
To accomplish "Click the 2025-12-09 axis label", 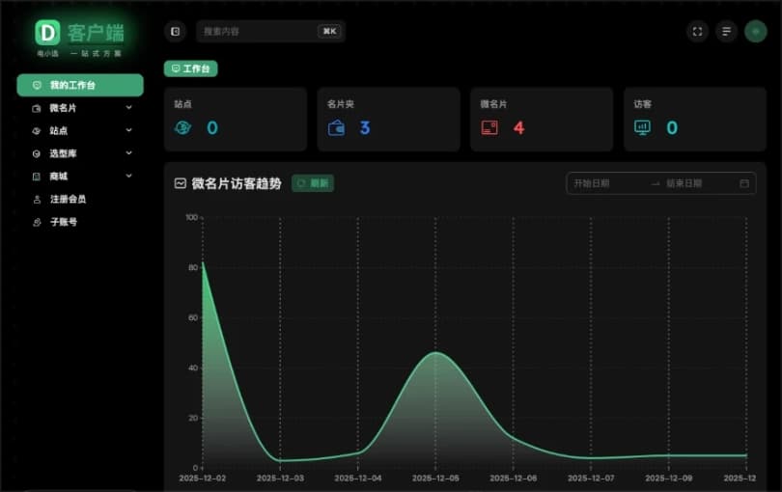I will pyautogui.click(x=669, y=478).
